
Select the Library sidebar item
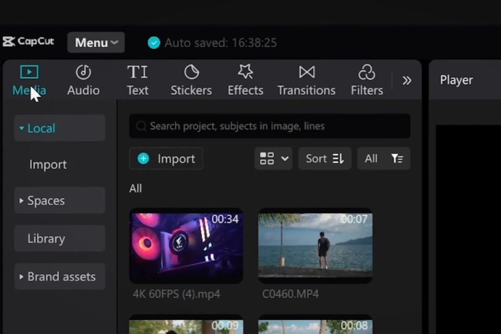coord(46,238)
